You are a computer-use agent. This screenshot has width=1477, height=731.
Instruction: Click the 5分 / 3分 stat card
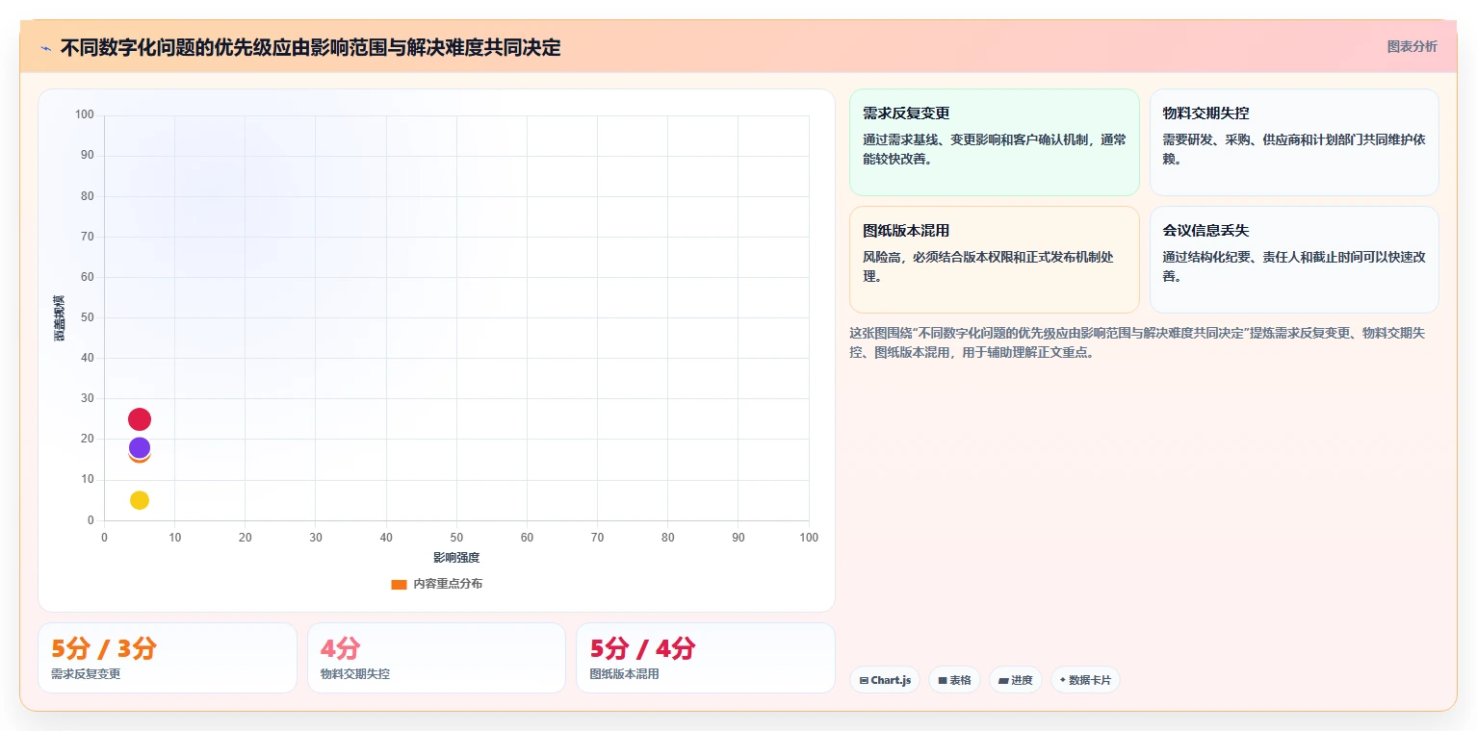coord(168,658)
